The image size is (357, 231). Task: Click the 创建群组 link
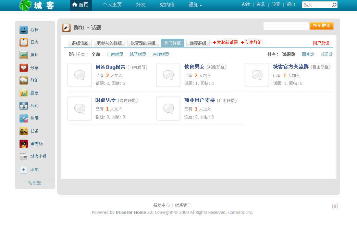pyautogui.click(x=251, y=42)
